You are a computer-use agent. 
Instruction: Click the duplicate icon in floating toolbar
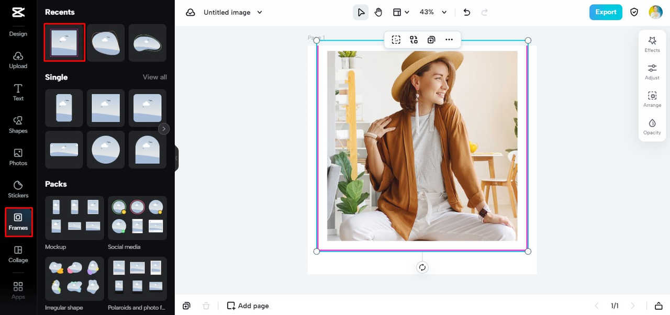[x=431, y=40]
